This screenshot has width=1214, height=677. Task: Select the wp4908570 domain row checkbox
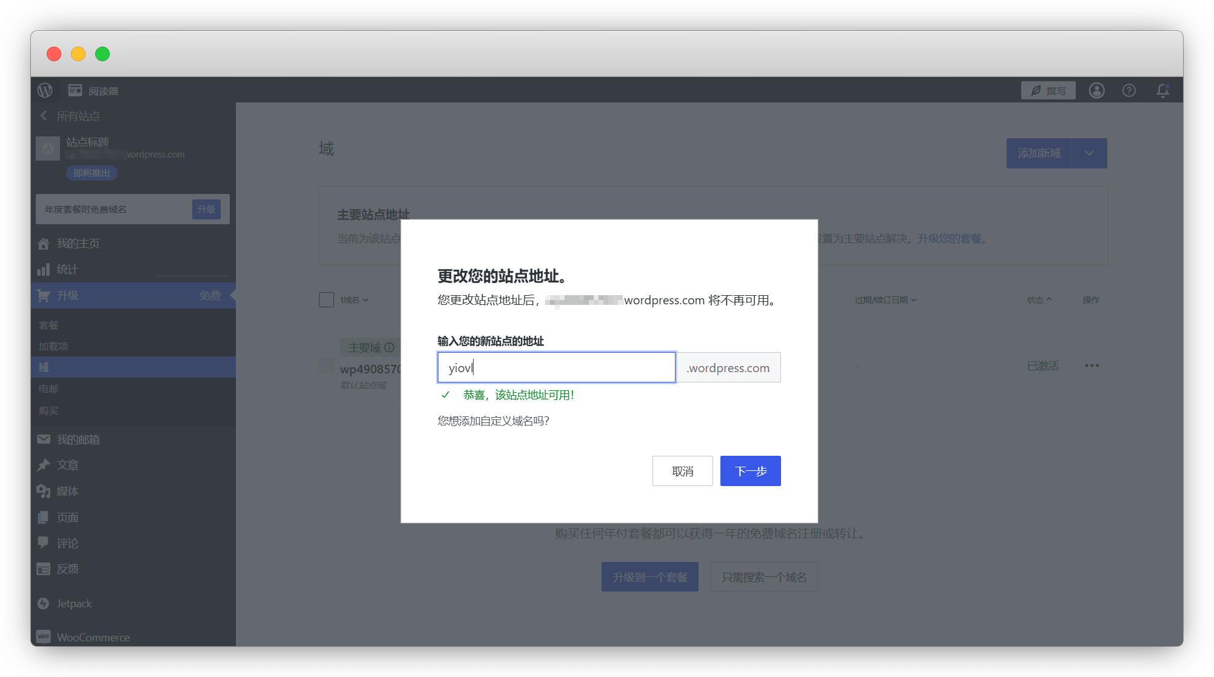click(x=326, y=365)
